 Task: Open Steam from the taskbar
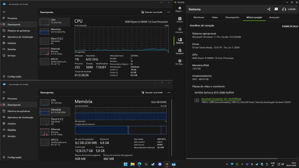[x=153, y=164]
